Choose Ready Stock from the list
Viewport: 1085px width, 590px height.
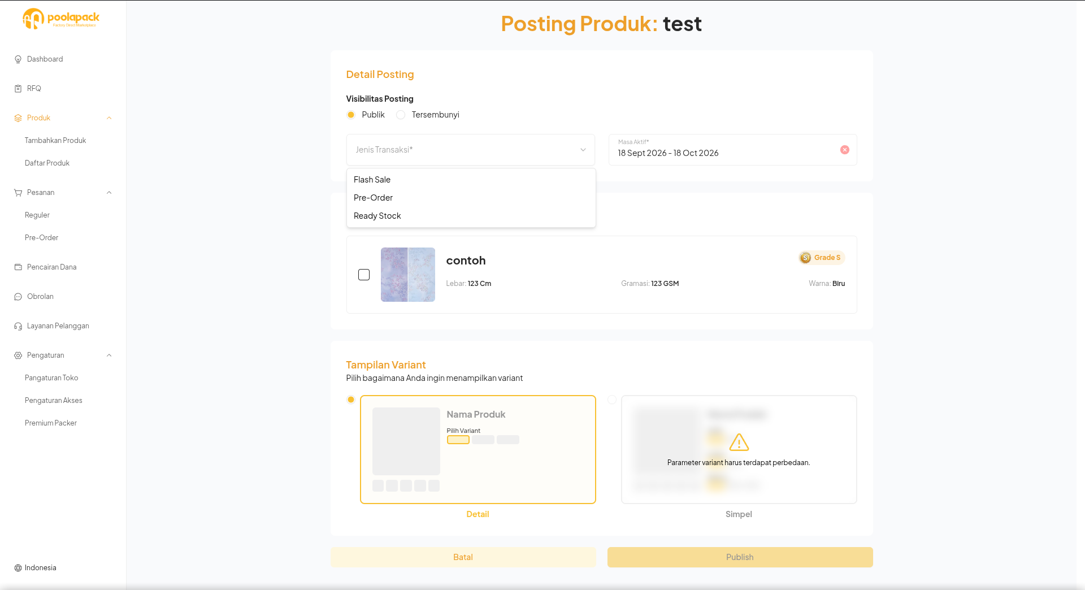tap(471, 216)
